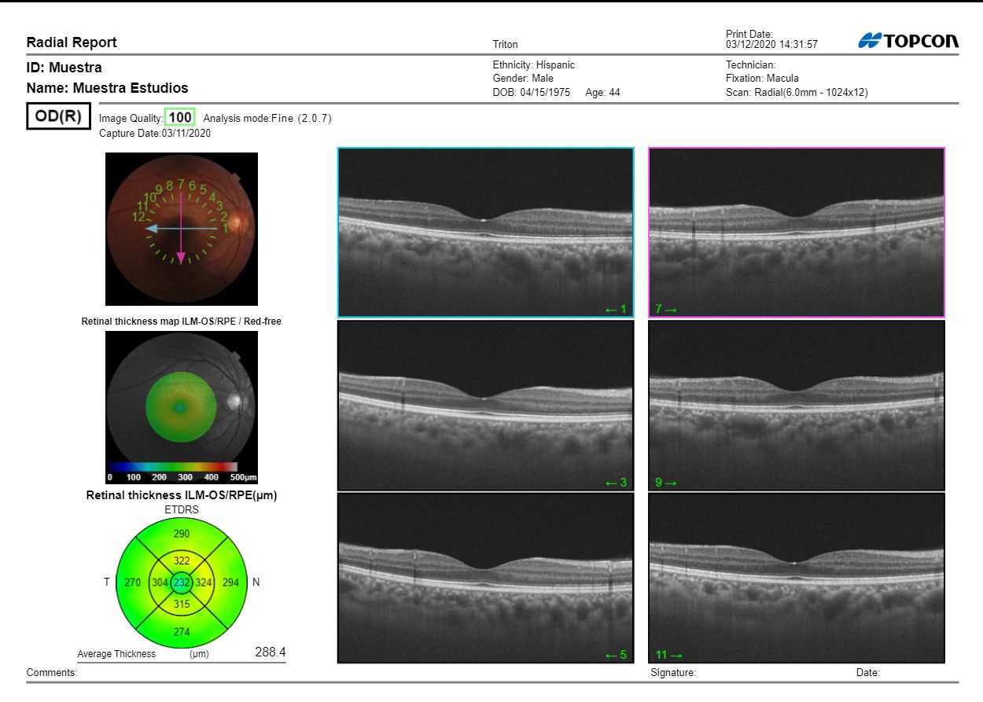Screen dimensions: 983x702
Task: Click the ETDRS center sector value 232
Action: pyautogui.click(x=182, y=583)
